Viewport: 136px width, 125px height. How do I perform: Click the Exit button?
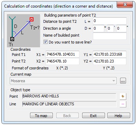point(94,115)
